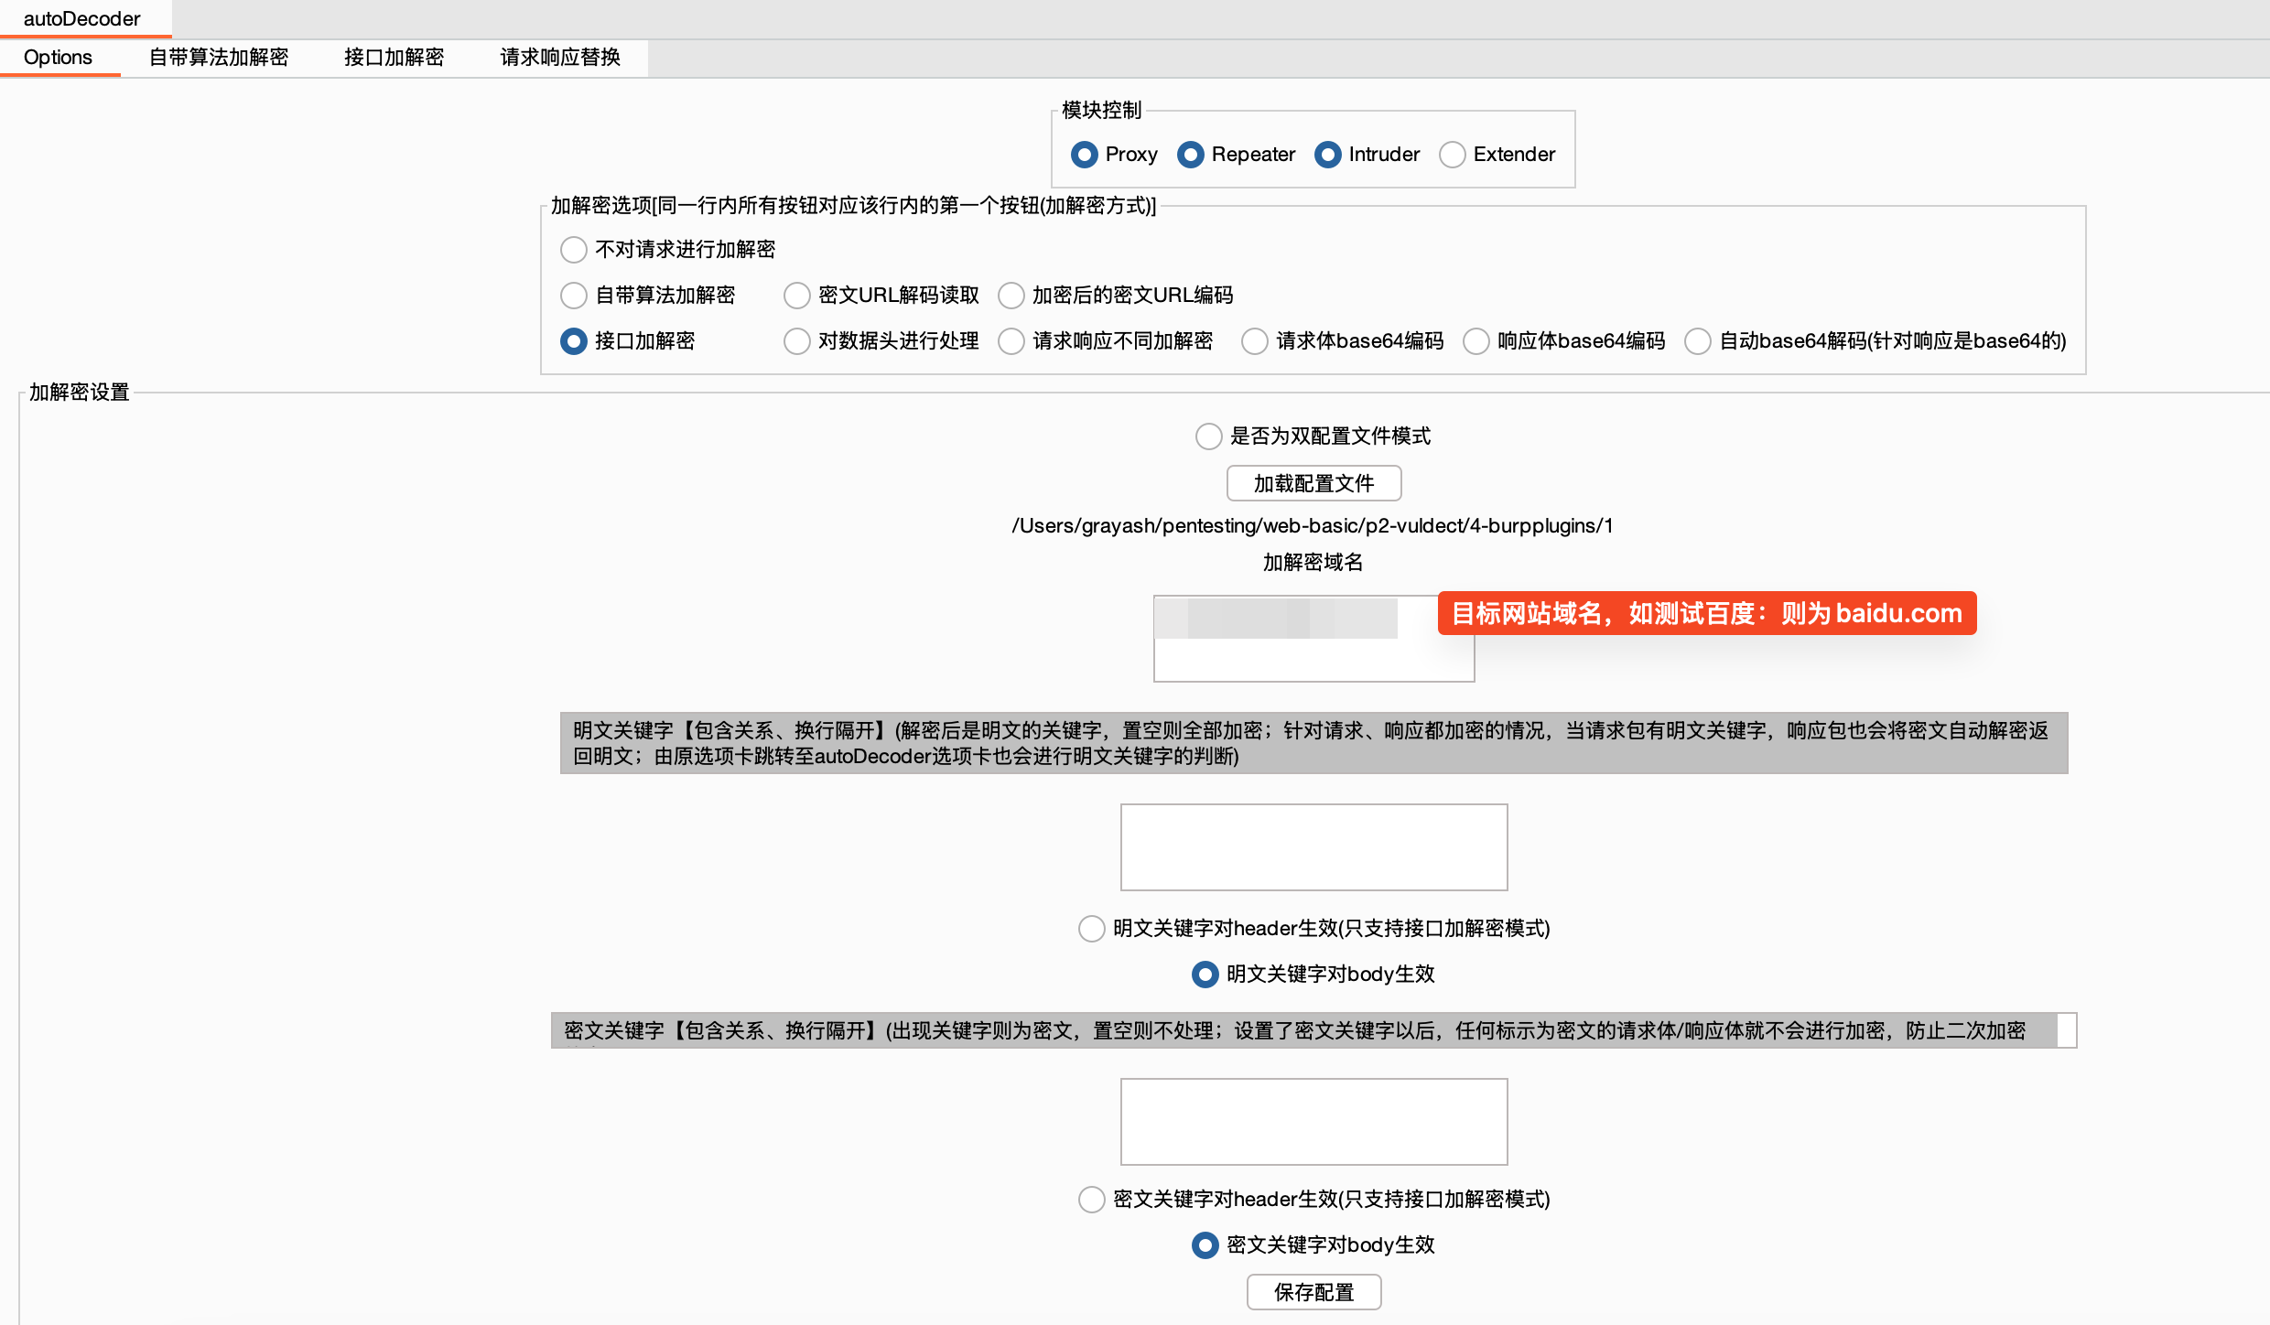The image size is (2270, 1325).
Task: Enable 请求响应不同加解密 option
Action: [1011, 341]
